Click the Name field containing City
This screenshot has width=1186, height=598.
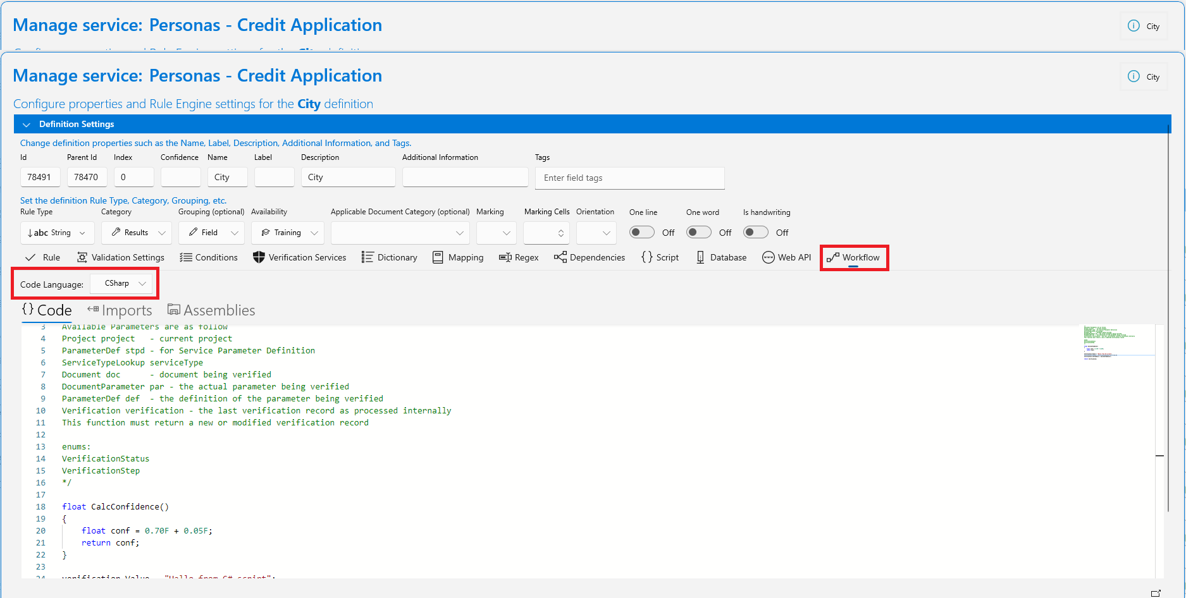(x=228, y=177)
